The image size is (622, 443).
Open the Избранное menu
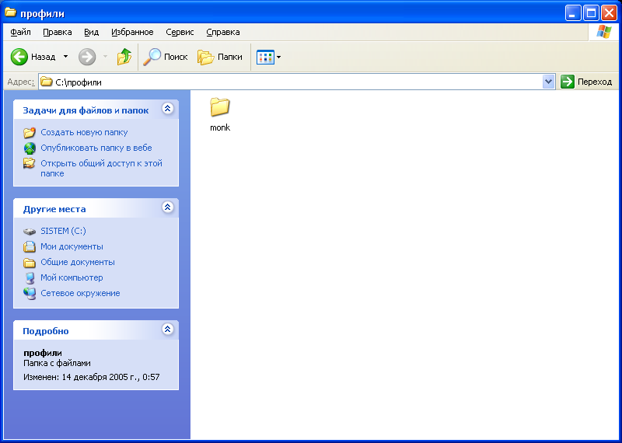[x=132, y=32]
